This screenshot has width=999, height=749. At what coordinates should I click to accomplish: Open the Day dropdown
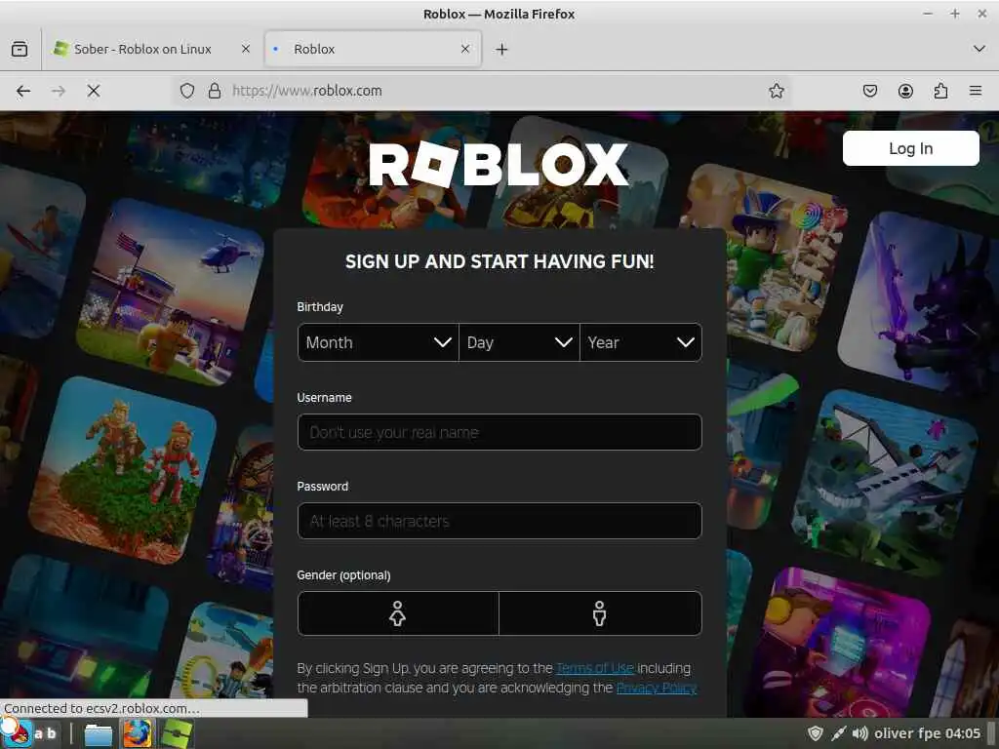(519, 342)
